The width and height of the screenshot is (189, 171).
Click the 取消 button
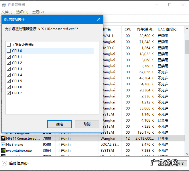pyautogui.click(x=87, y=124)
